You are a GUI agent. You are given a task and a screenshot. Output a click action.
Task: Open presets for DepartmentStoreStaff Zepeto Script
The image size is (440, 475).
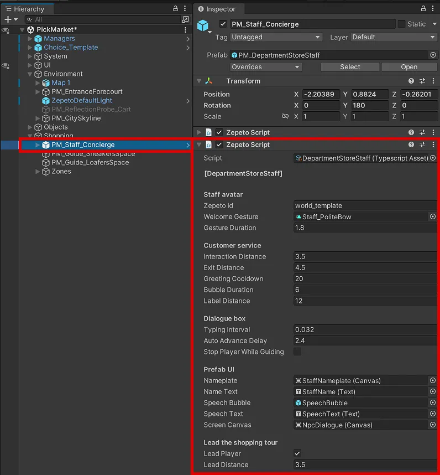[x=422, y=145]
